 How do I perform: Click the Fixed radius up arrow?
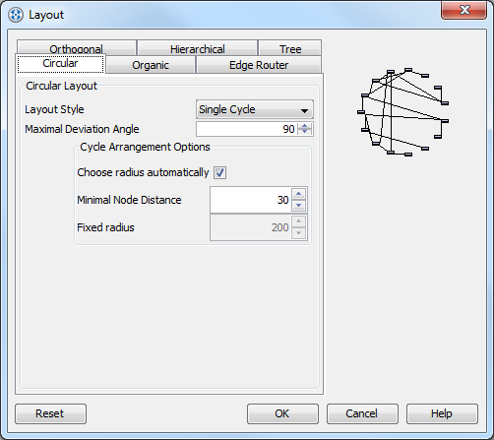click(298, 221)
